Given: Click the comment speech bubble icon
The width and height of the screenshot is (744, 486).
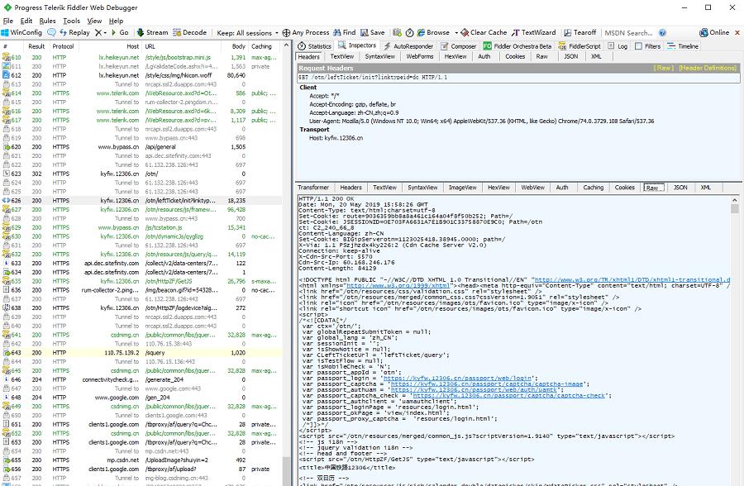Looking at the screenshot, I should pyautogui.click(x=51, y=33).
